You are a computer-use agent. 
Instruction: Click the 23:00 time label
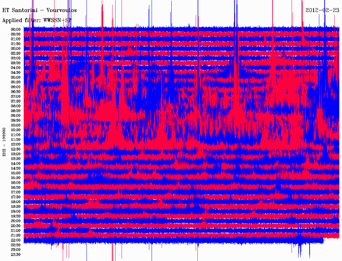tap(16, 250)
